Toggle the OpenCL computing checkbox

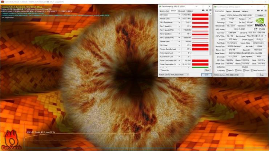[x=227, y=70]
